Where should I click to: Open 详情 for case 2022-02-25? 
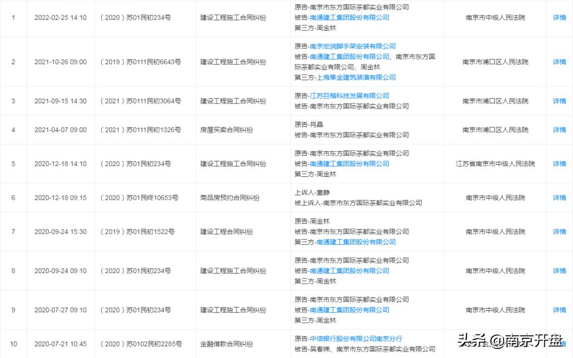(559, 18)
